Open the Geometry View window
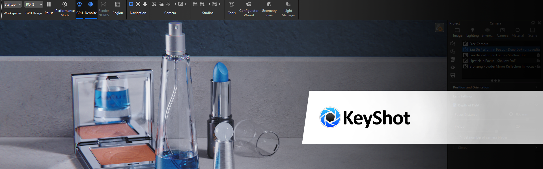Viewport: 543px width, 169px height. coord(269,8)
